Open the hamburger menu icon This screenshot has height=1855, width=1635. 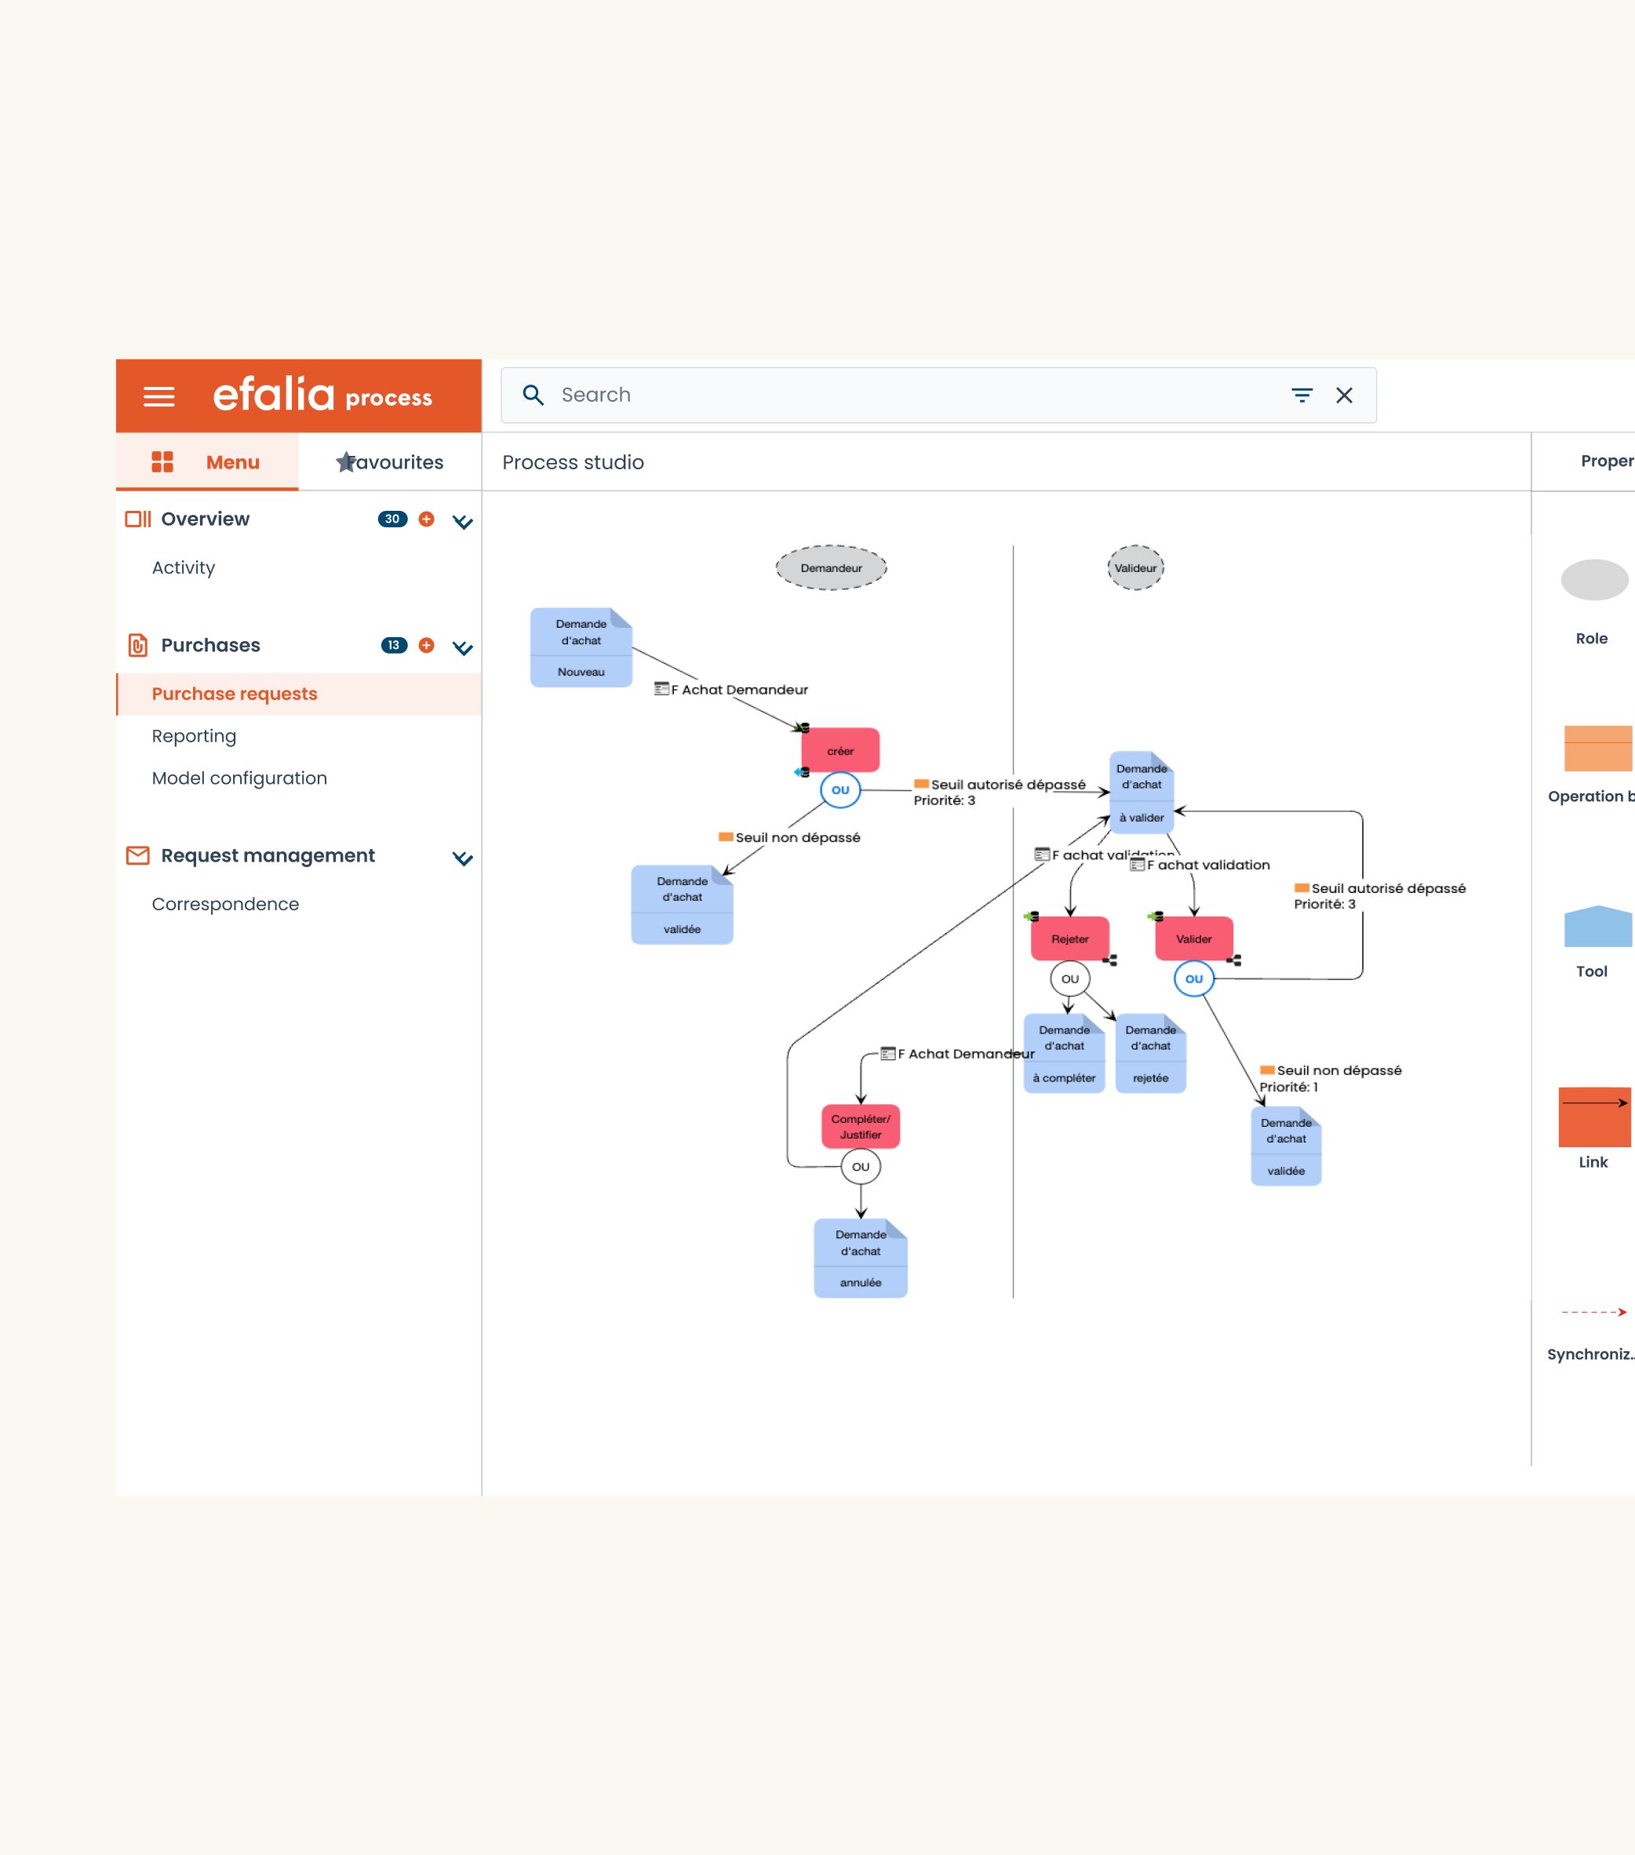coord(158,396)
